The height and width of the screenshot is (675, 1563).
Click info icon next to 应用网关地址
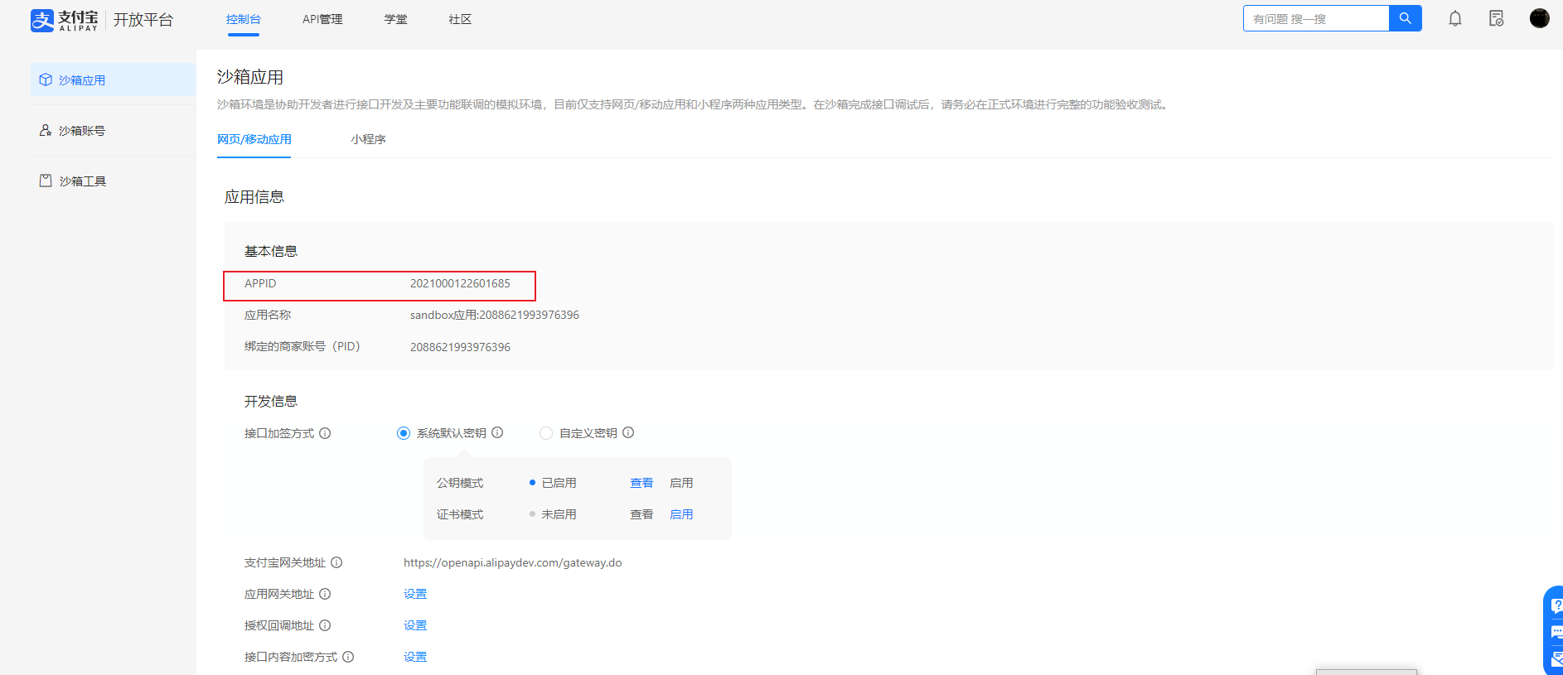click(325, 594)
